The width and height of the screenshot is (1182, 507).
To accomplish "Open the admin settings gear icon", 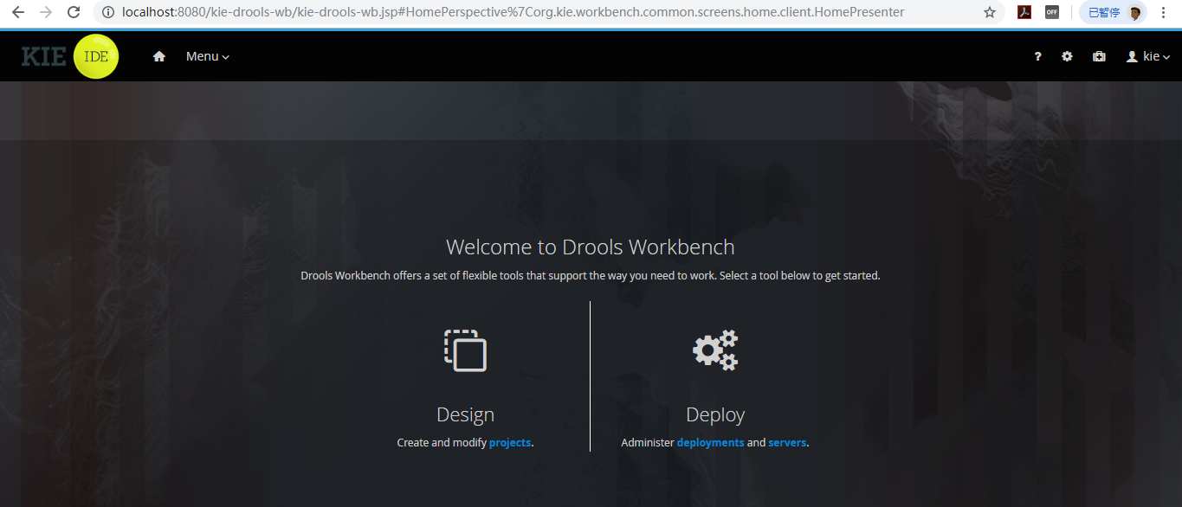I will (x=1067, y=56).
